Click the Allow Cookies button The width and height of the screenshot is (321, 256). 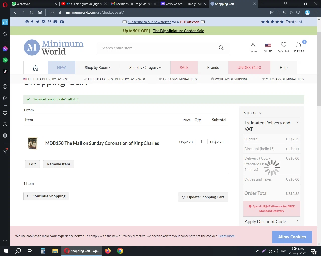292,237
